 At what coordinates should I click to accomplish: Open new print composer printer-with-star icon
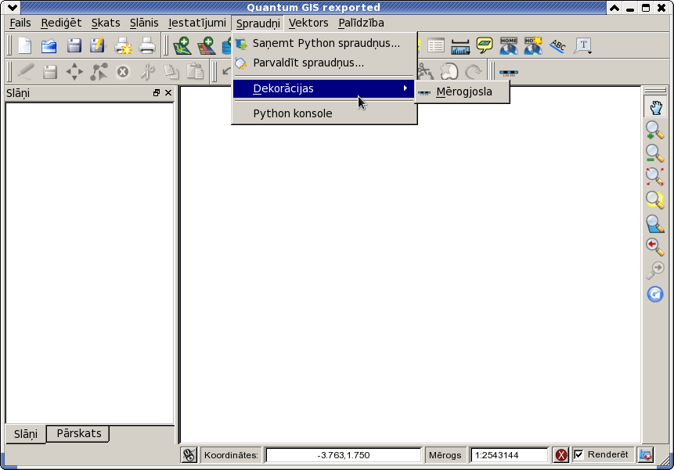coord(123,45)
